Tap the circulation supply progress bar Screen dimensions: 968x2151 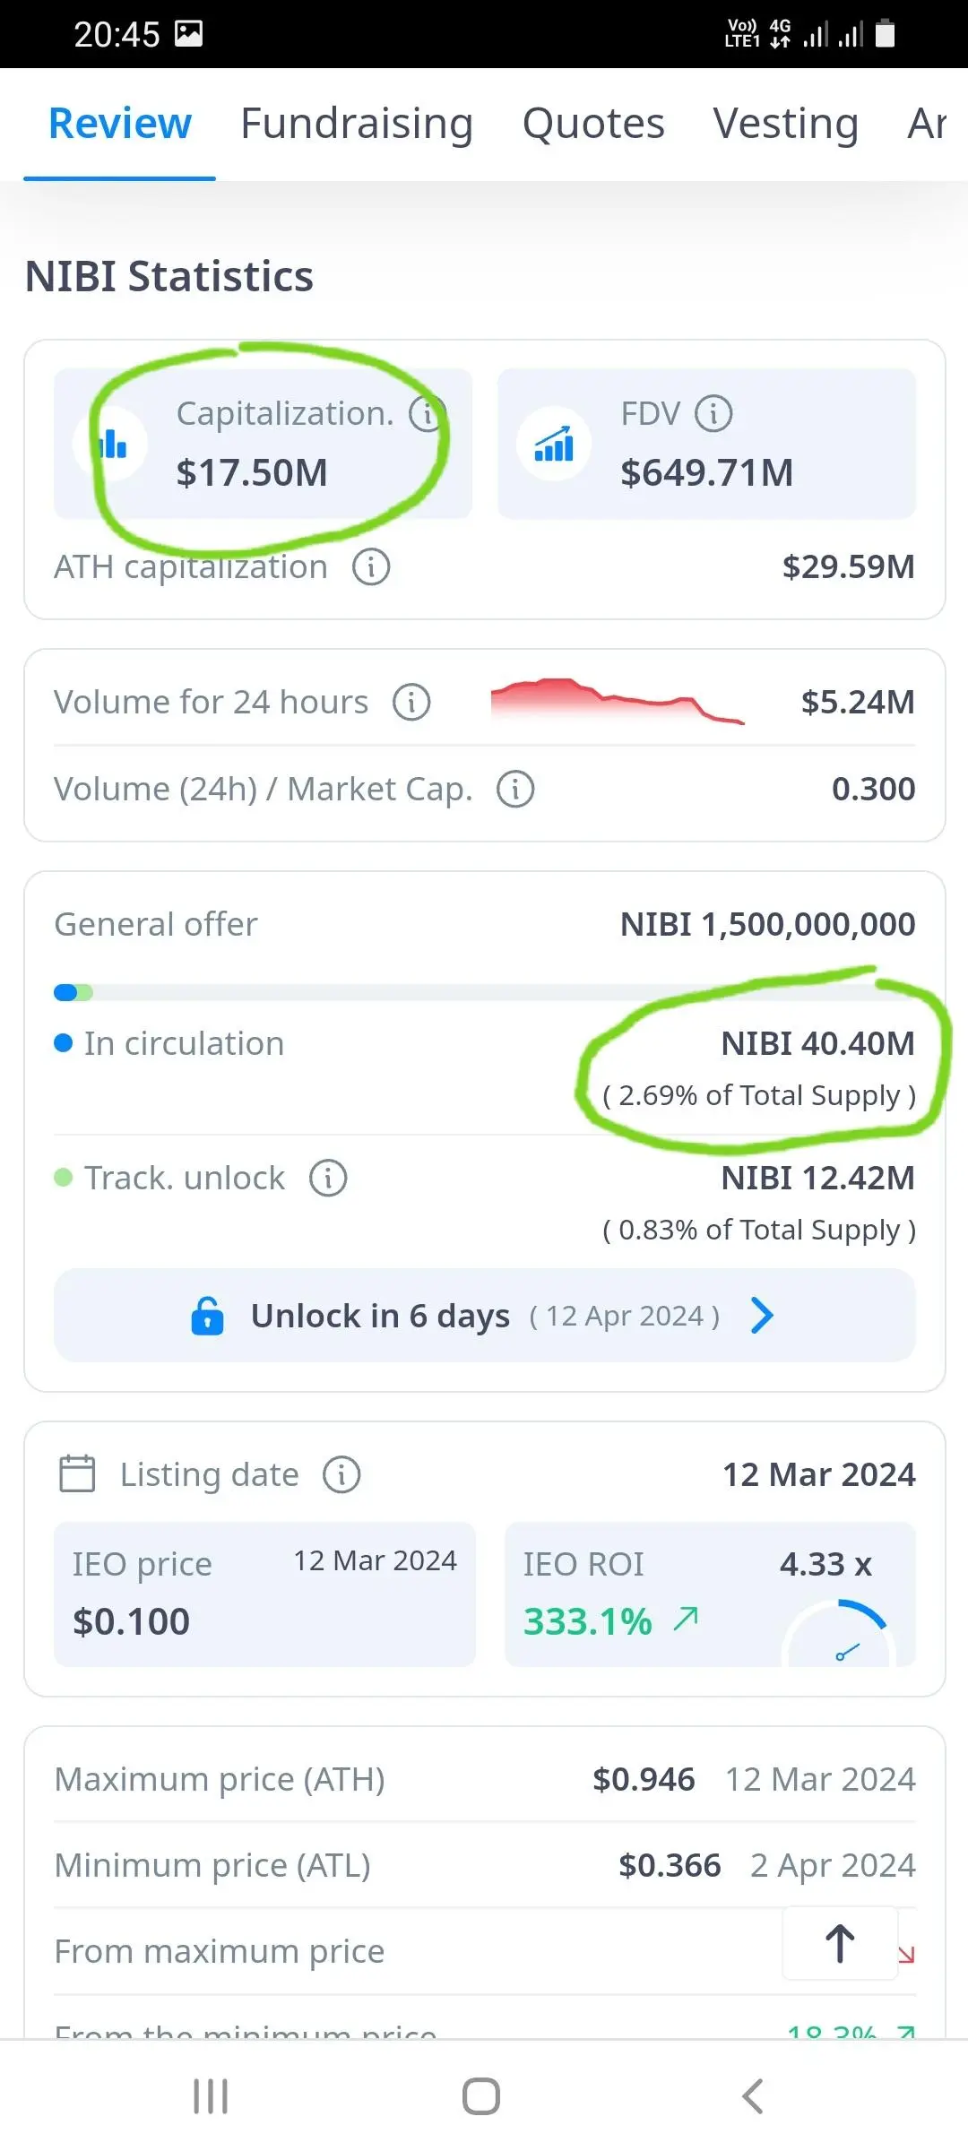[x=484, y=992]
